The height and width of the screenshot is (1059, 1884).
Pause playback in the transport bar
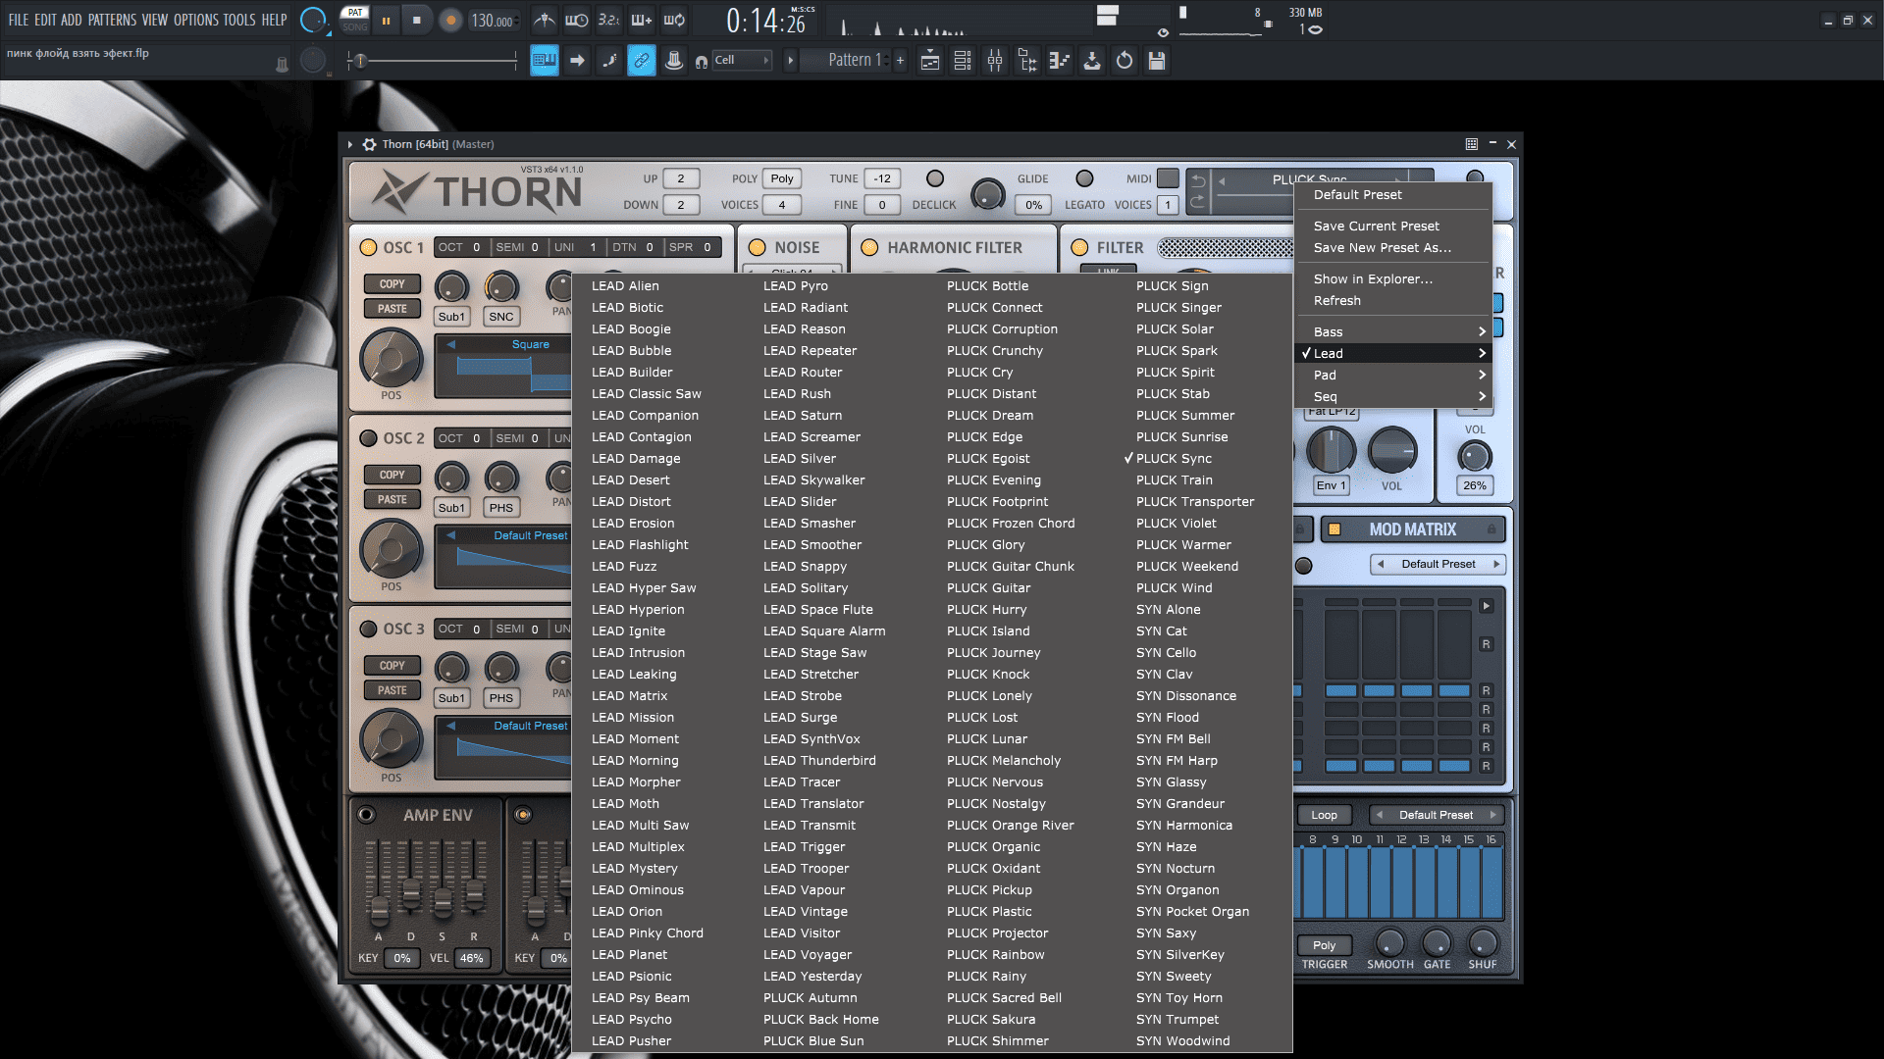(x=387, y=20)
